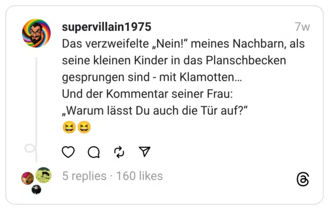Screen dimensions: 329x210
Task: Show the 160 likes list
Action: pos(140,176)
